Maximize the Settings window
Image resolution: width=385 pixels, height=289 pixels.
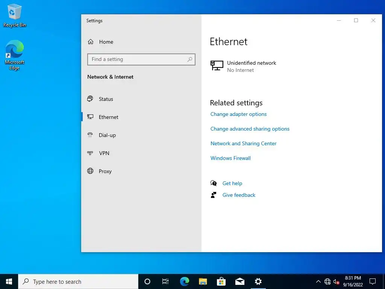(x=356, y=20)
